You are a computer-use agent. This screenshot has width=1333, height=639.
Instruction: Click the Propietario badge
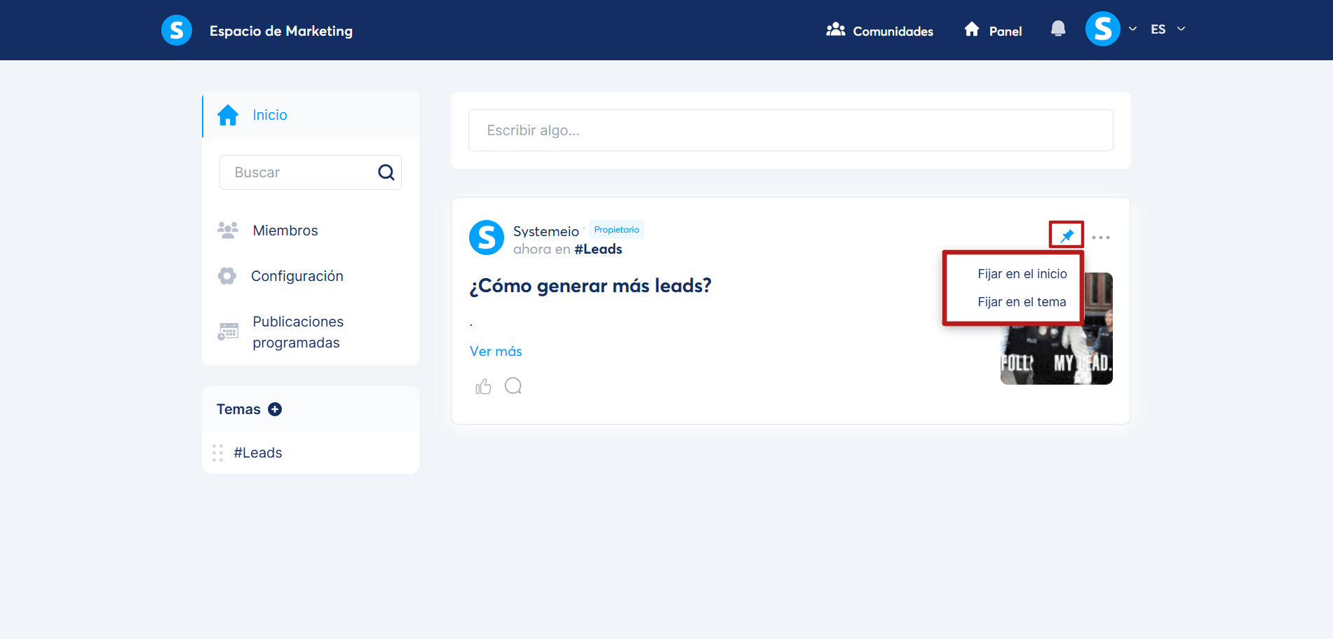pos(616,230)
